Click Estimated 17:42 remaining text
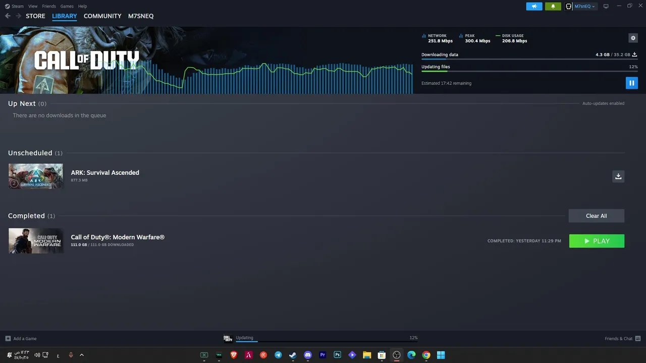The width and height of the screenshot is (646, 363). coord(446,83)
